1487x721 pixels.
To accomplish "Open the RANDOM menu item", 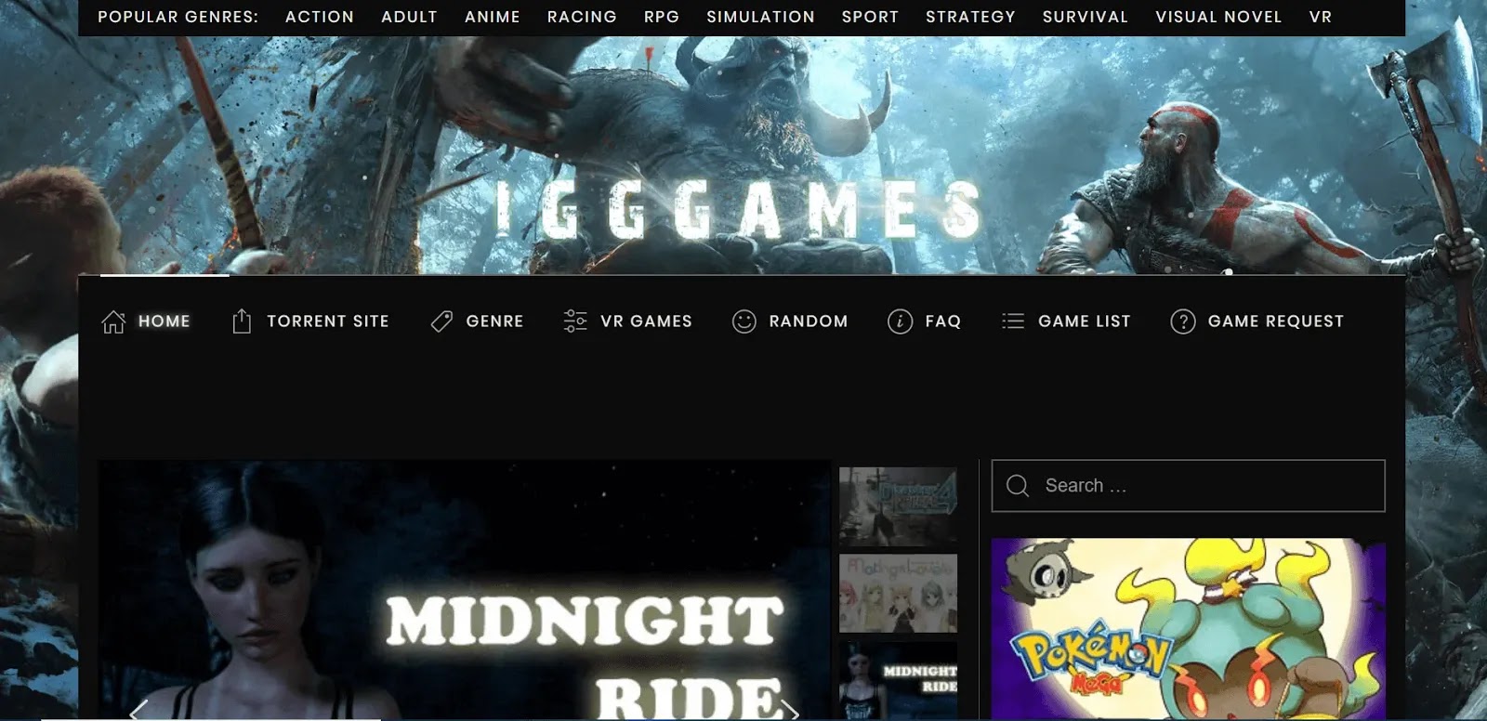I will coord(809,321).
